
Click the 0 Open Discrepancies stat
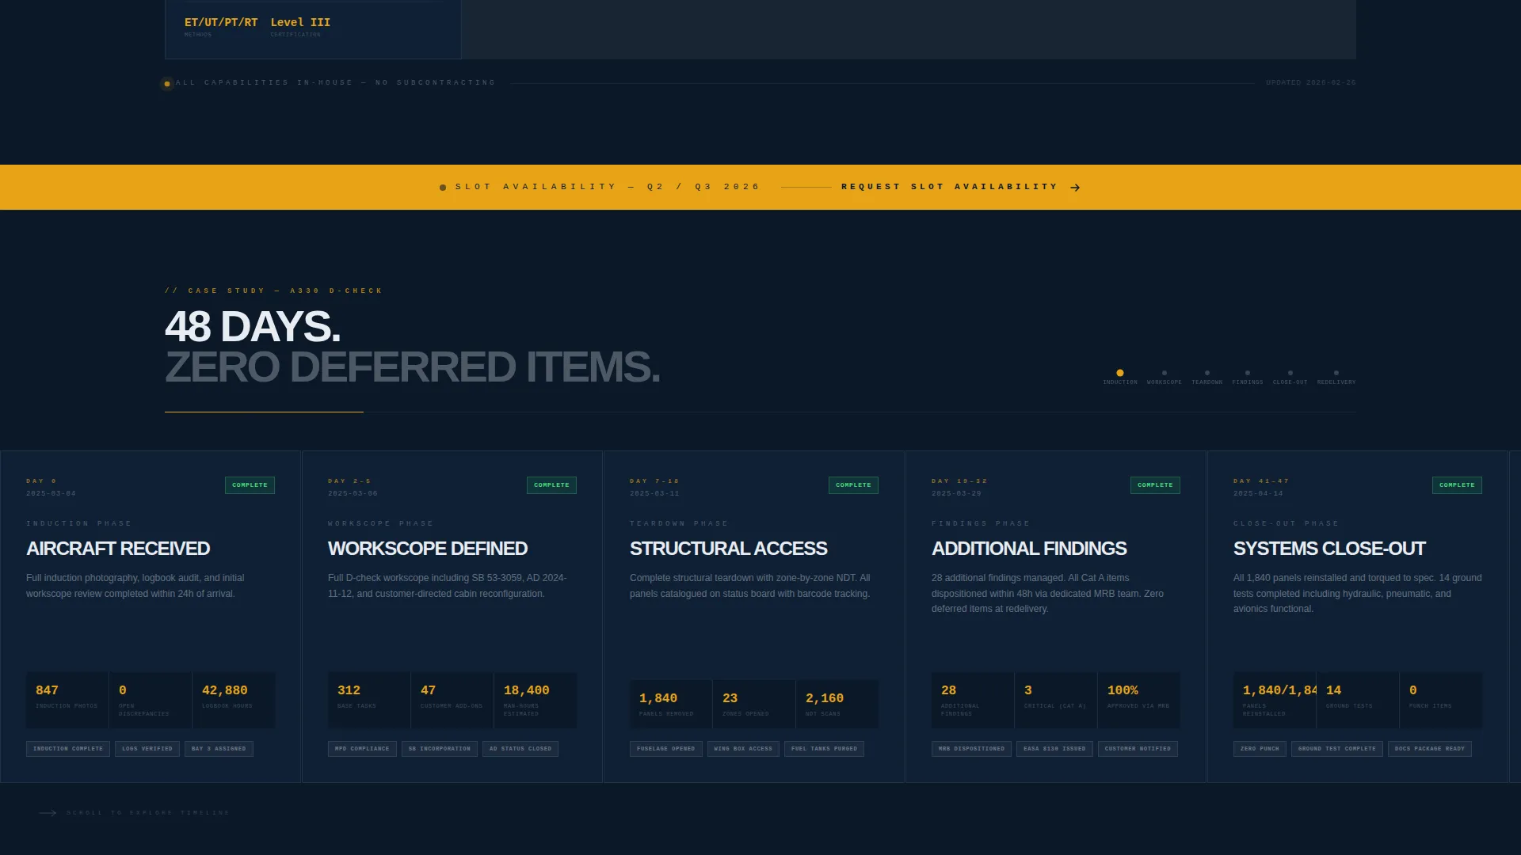tap(151, 700)
